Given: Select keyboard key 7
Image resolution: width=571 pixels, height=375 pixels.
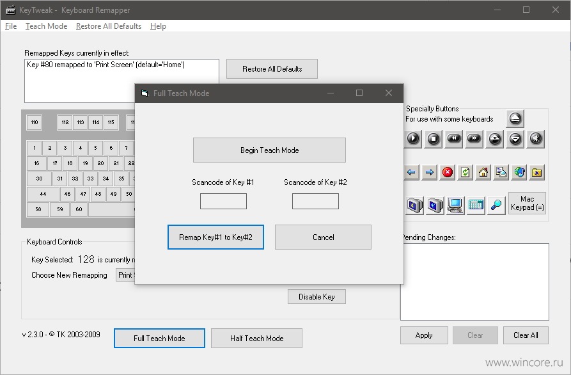Looking at the screenshot, I should pos(126,148).
